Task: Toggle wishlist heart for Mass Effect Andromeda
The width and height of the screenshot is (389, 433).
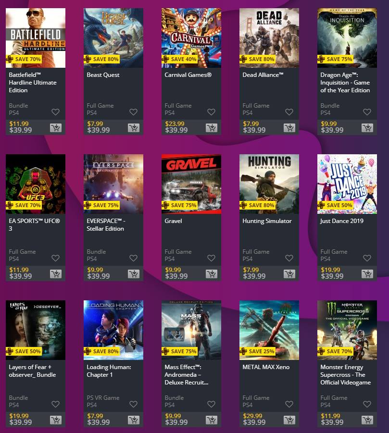Action: click(x=212, y=404)
